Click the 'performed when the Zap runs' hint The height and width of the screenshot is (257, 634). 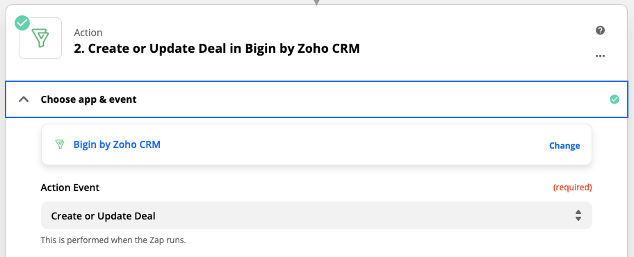tap(113, 240)
